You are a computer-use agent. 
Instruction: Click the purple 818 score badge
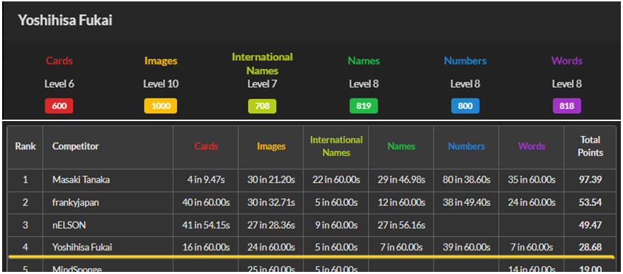[x=567, y=106]
